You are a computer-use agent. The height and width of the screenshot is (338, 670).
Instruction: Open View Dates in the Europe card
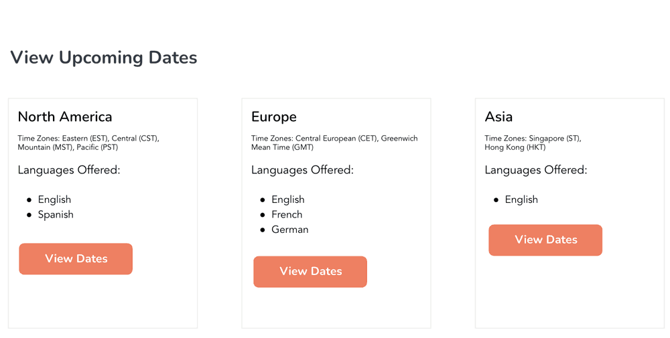(310, 272)
